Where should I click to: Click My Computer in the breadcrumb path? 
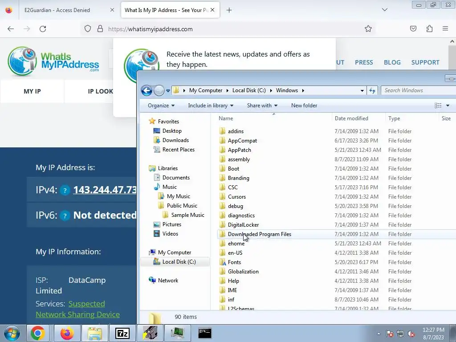click(x=206, y=90)
